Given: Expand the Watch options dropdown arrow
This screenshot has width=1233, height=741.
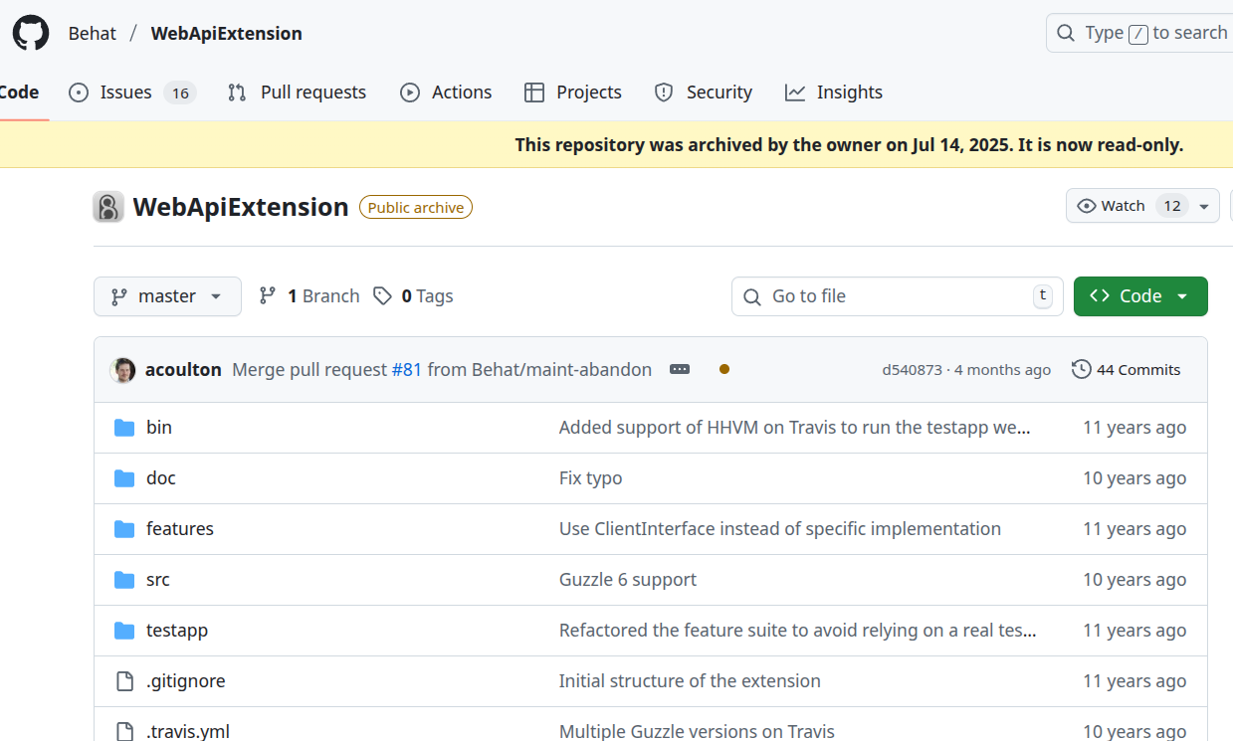Looking at the screenshot, I should pos(1204,206).
